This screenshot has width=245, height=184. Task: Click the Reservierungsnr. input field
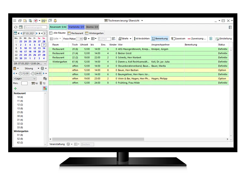coord(33,27)
